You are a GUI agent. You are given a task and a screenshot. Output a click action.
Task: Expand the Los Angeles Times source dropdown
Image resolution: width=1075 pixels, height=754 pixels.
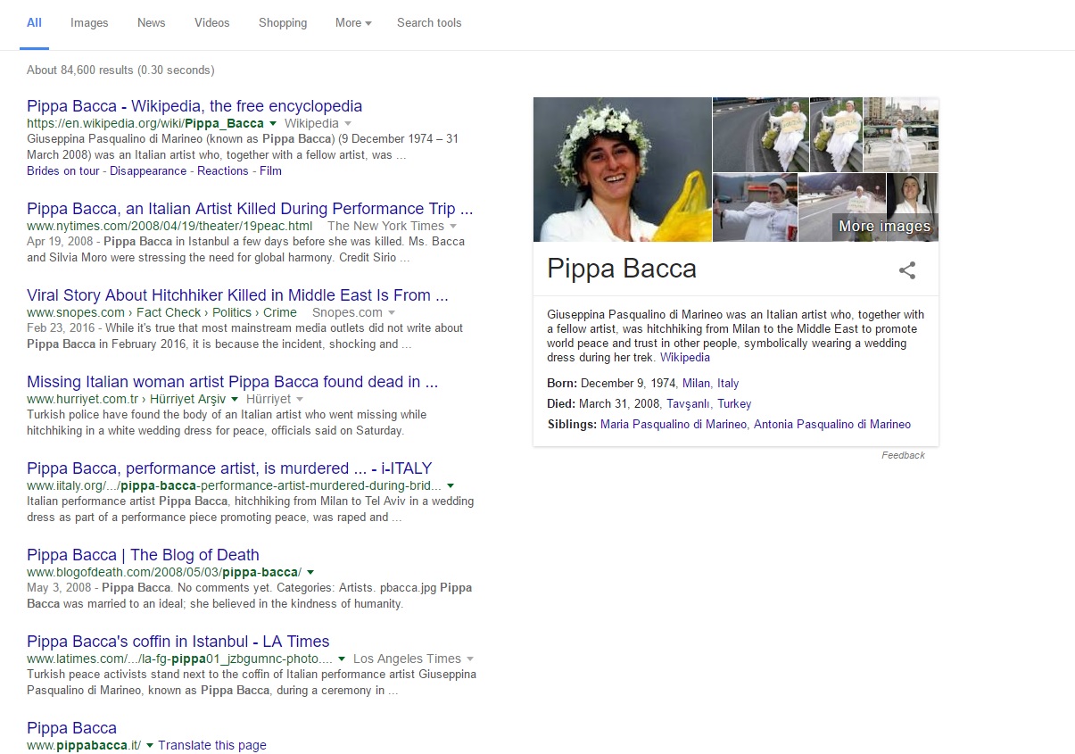[x=469, y=659]
